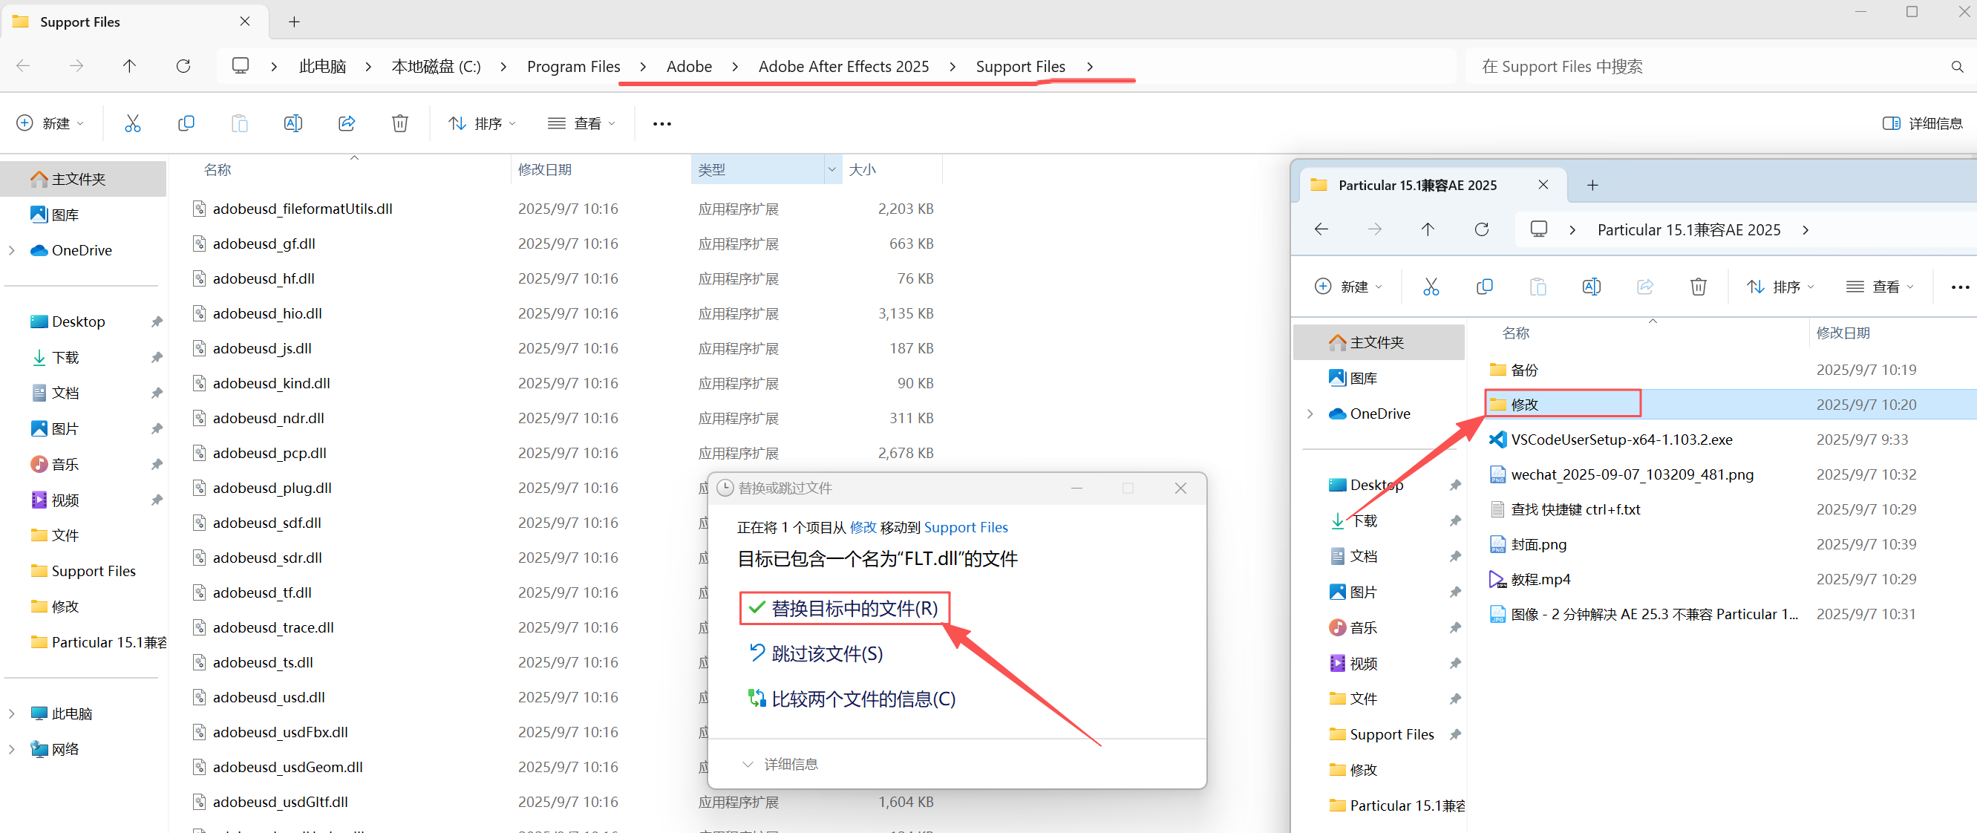Add a new tab in Particular 15.1 window
The width and height of the screenshot is (1977, 833).
point(1592,185)
